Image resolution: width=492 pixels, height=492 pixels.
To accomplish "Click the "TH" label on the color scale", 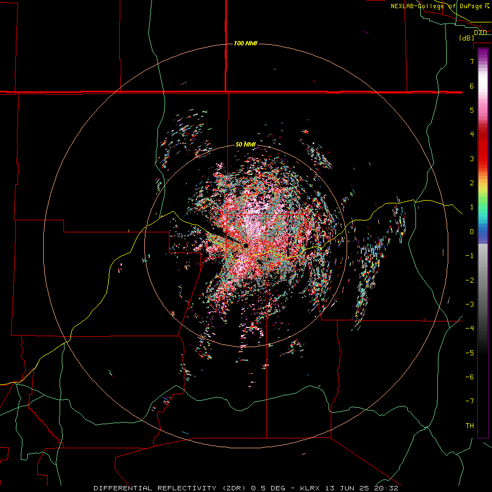I will (470, 425).
